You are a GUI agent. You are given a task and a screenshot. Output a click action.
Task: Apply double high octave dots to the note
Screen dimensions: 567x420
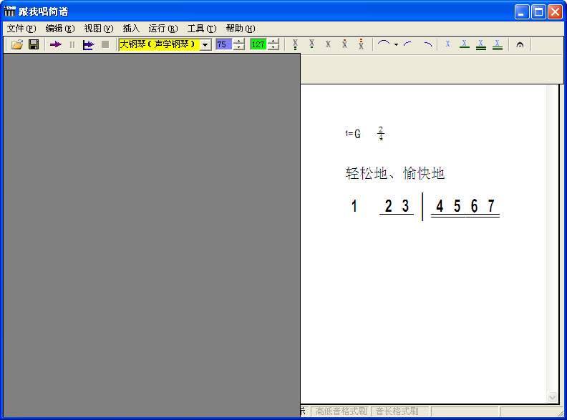coord(361,44)
